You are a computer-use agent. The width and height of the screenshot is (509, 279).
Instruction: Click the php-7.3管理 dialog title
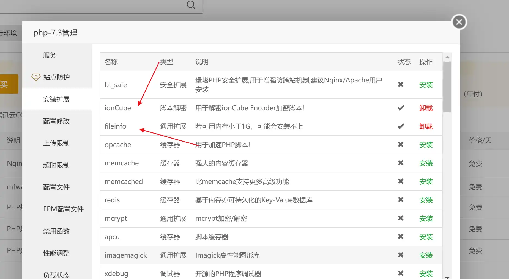click(x=56, y=33)
